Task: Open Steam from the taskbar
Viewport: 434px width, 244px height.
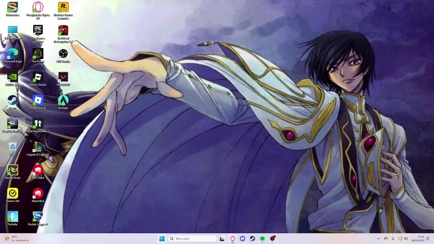Action: point(253,239)
